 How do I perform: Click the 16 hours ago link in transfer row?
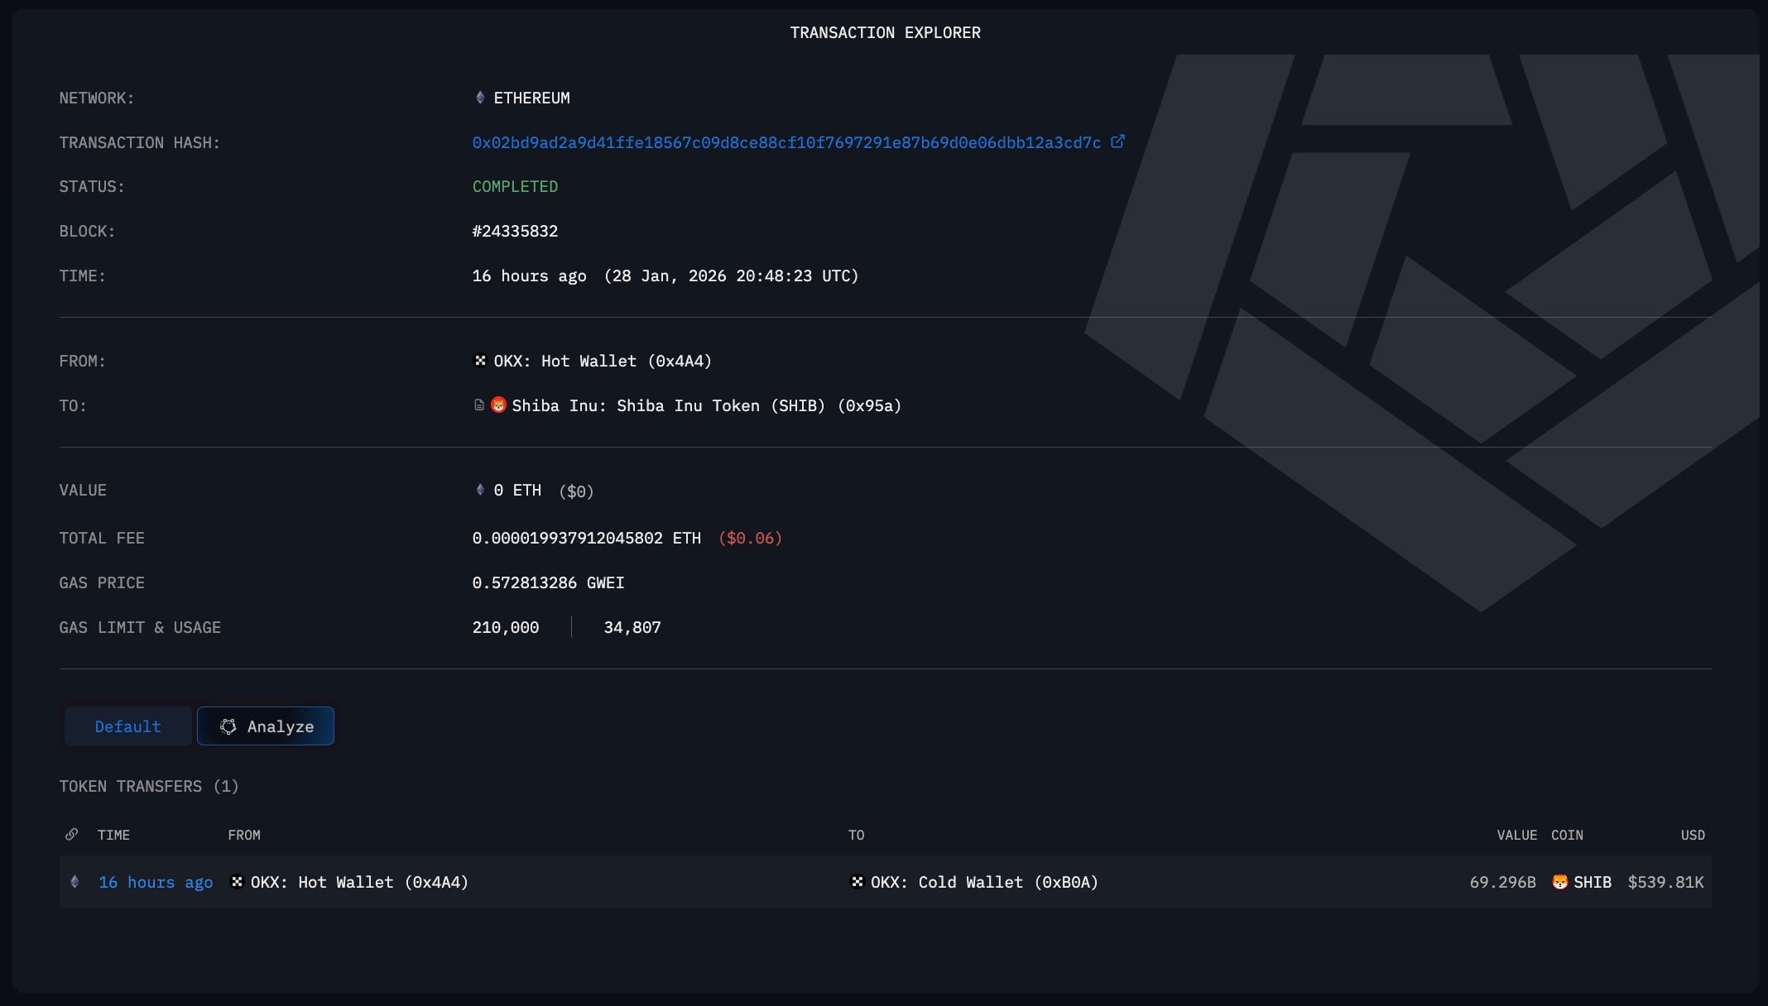156,882
